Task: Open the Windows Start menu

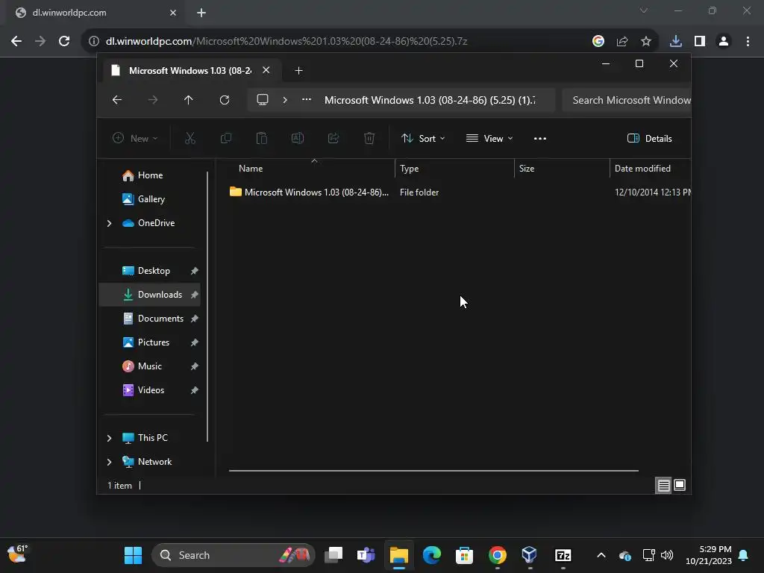Action: [133, 555]
